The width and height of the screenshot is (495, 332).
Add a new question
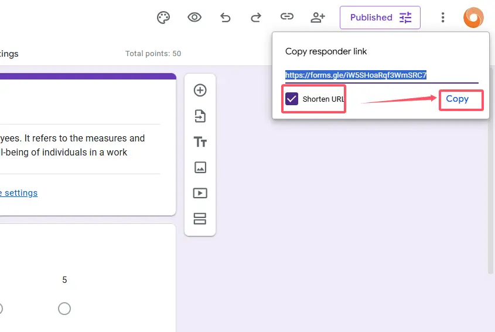(200, 90)
